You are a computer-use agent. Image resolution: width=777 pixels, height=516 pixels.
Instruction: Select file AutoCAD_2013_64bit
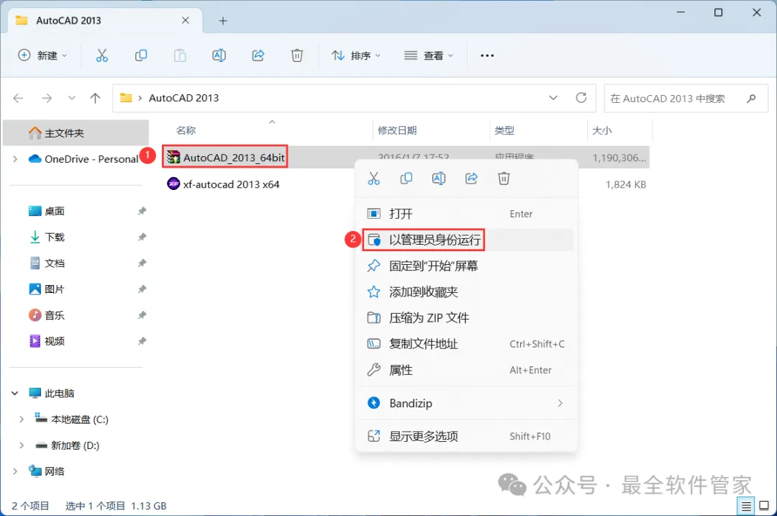coord(226,158)
